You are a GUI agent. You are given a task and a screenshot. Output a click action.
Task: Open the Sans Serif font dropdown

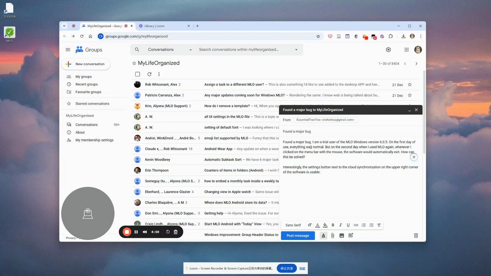[x=293, y=225]
